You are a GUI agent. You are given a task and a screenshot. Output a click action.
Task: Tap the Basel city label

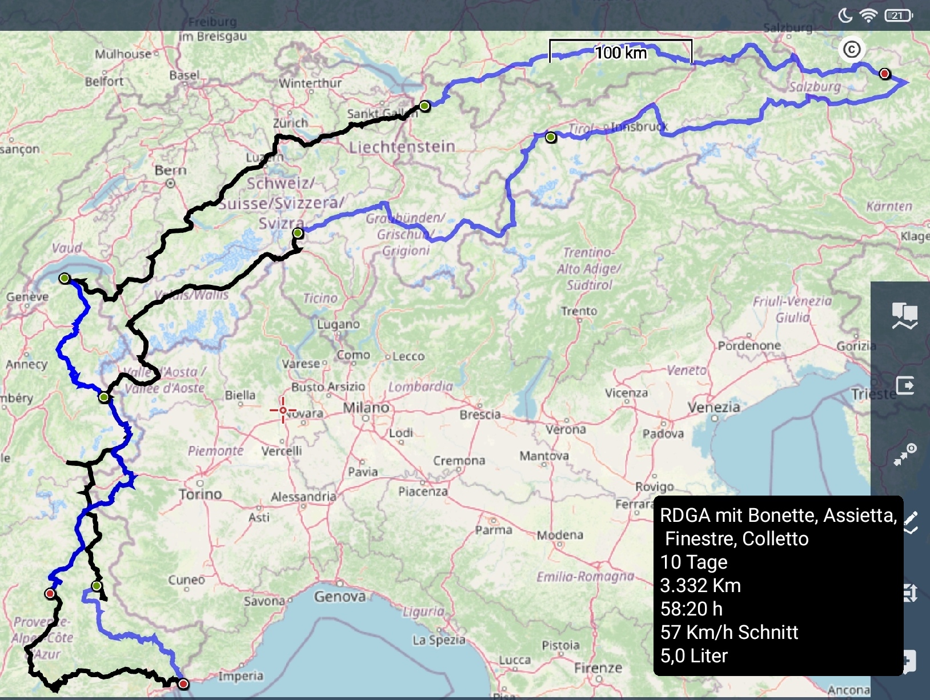[x=185, y=75]
